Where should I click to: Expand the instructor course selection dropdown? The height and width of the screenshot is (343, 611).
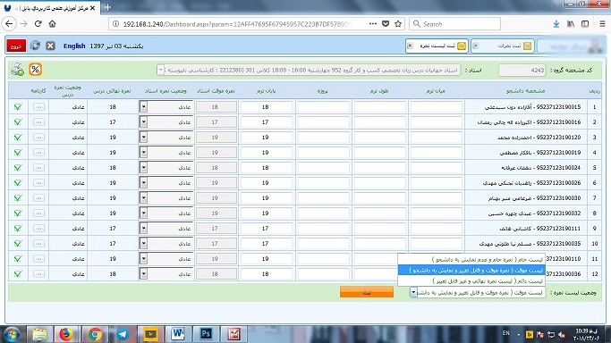click(x=160, y=70)
